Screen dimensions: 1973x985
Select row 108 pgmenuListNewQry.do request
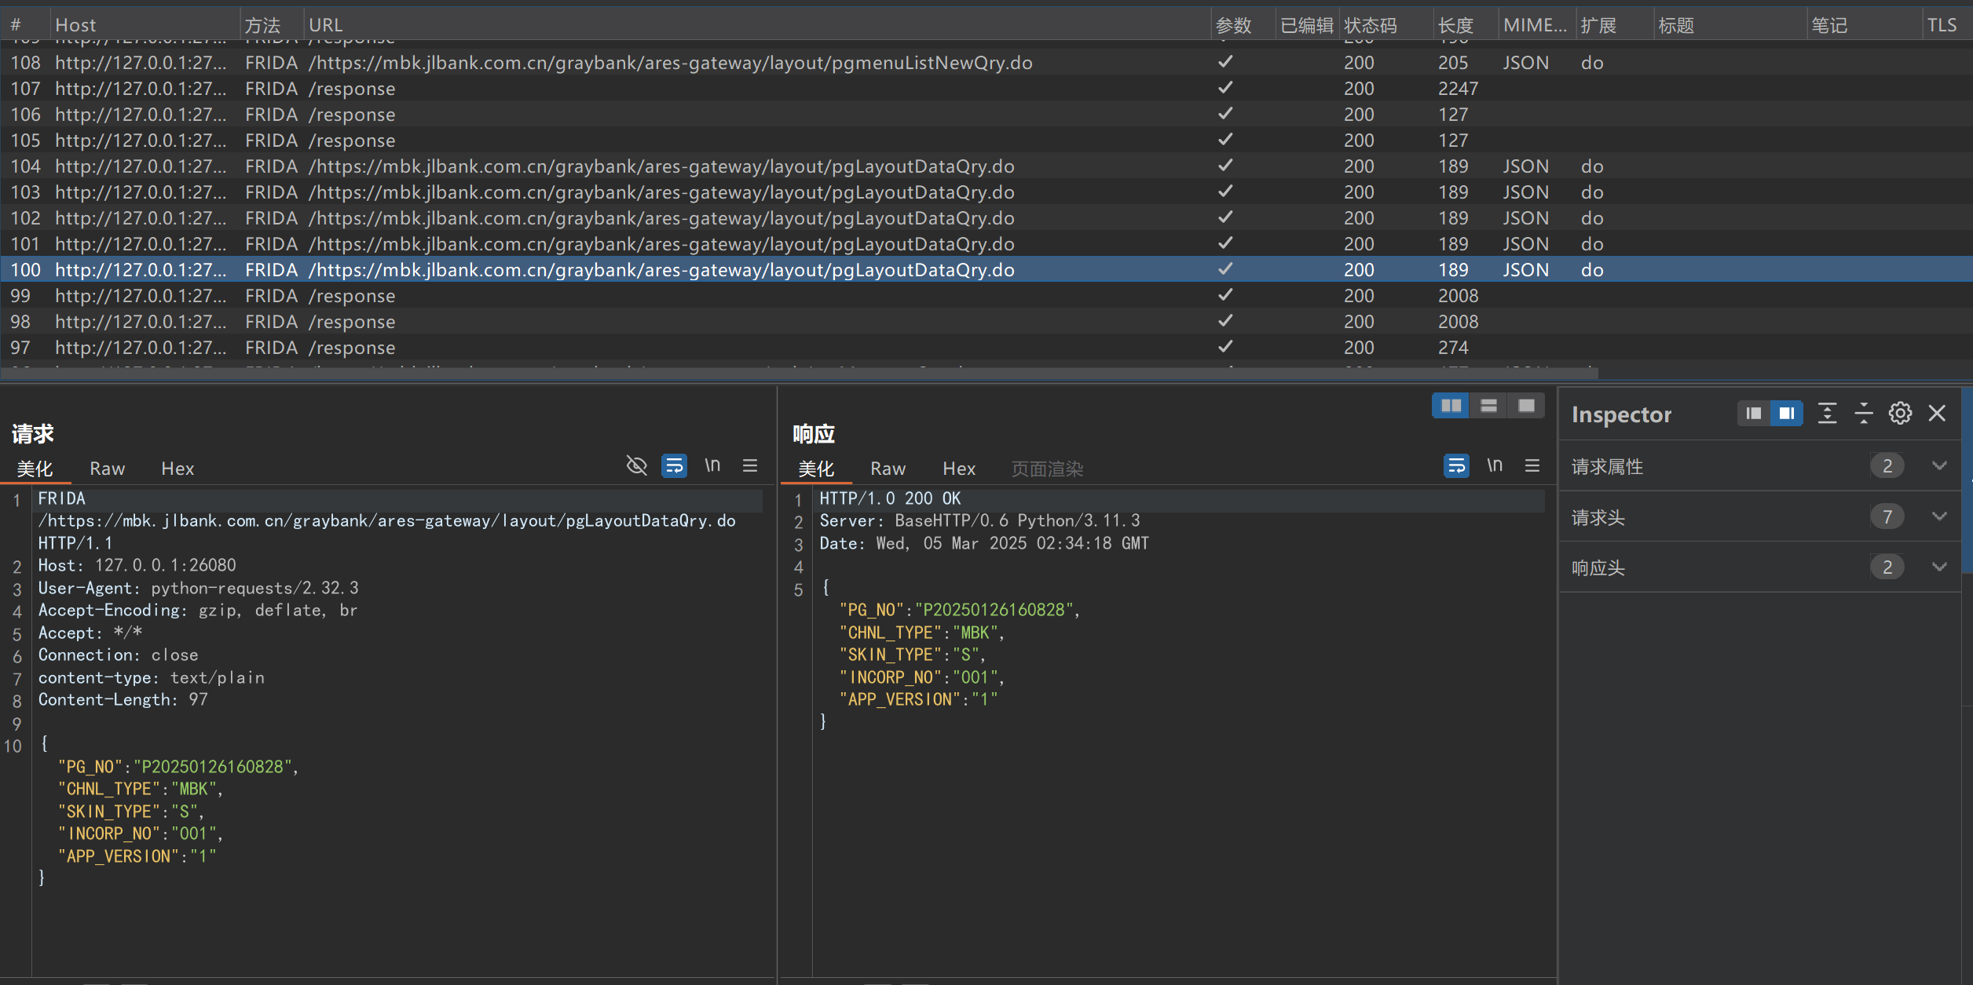669,63
